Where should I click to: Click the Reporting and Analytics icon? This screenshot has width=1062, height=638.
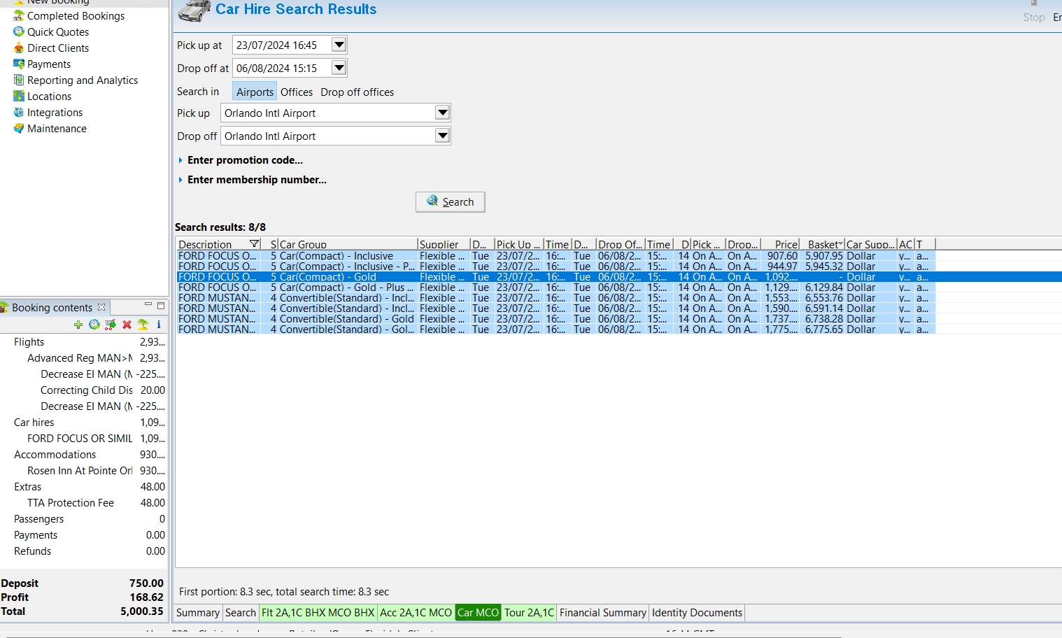[x=19, y=80]
